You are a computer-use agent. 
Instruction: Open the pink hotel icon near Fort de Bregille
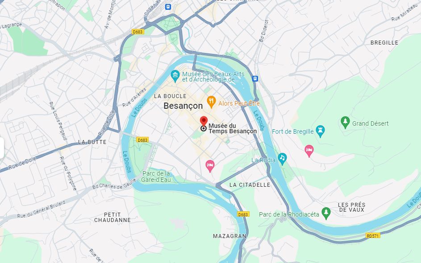(309, 151)
